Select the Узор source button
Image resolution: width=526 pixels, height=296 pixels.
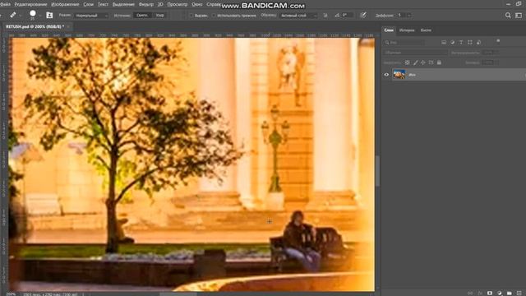(x=160, y=16)
